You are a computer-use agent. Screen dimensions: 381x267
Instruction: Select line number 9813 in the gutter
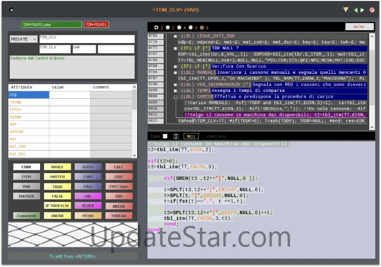tap(155, 121)
